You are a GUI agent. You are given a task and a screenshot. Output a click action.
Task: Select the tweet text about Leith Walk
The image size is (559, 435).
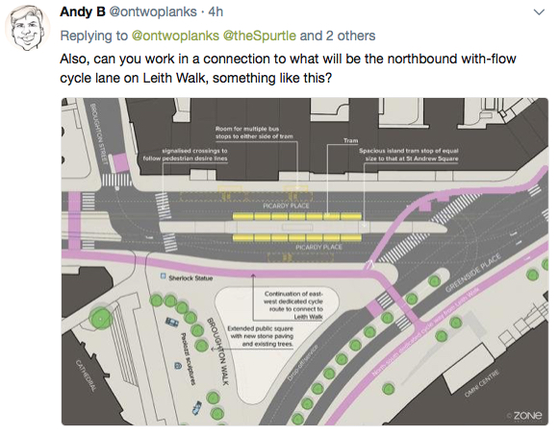coord(288,68)
